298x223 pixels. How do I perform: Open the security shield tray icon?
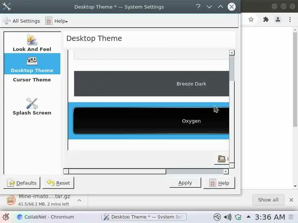(x=238, y=217)
